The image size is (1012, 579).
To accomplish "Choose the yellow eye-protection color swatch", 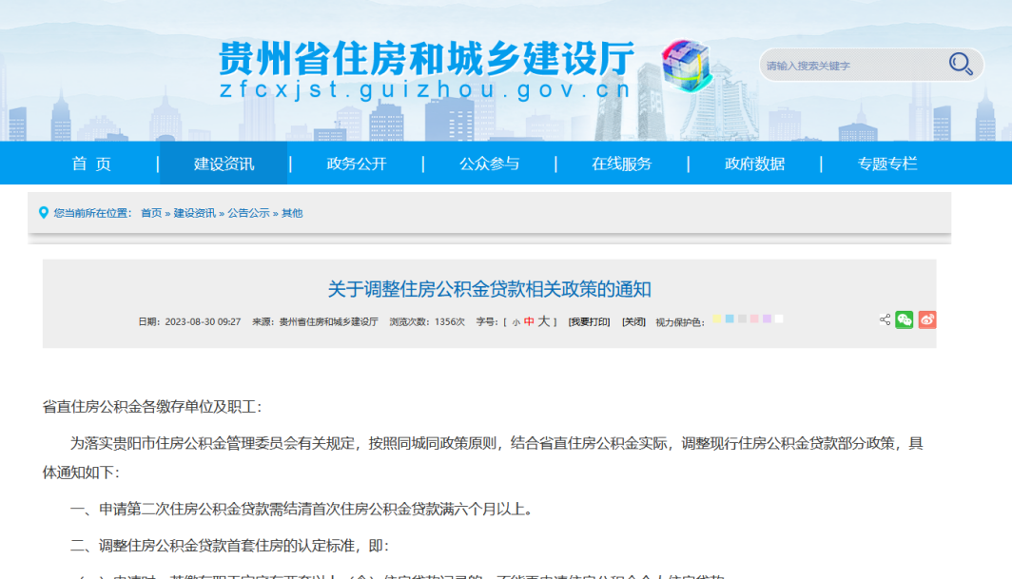I will pos(717,319).
